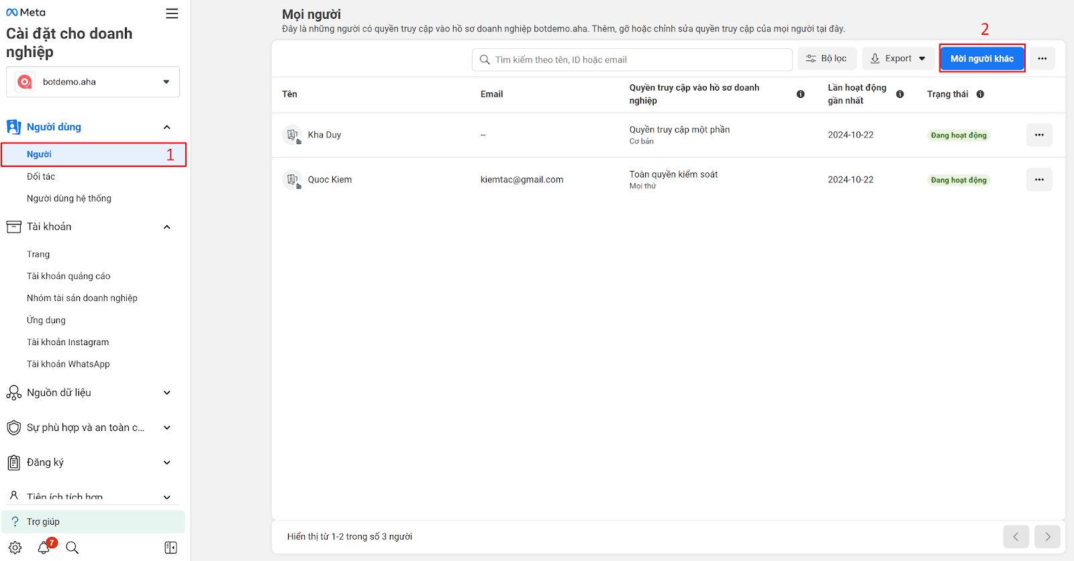Screen dimensions: 1074x561
Task: Open the toolbar more options ellipsis
Action: (1042, 58)
